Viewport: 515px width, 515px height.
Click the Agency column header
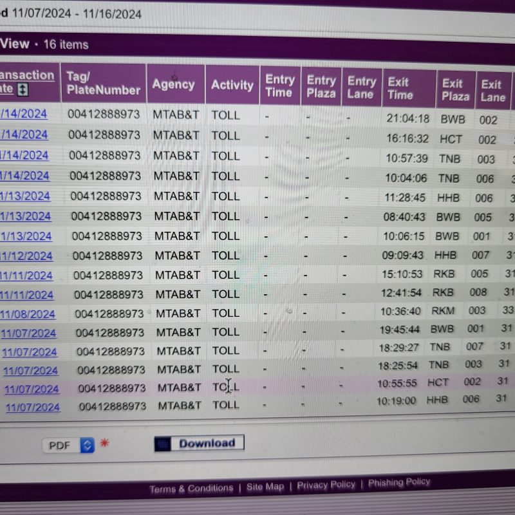173,84
